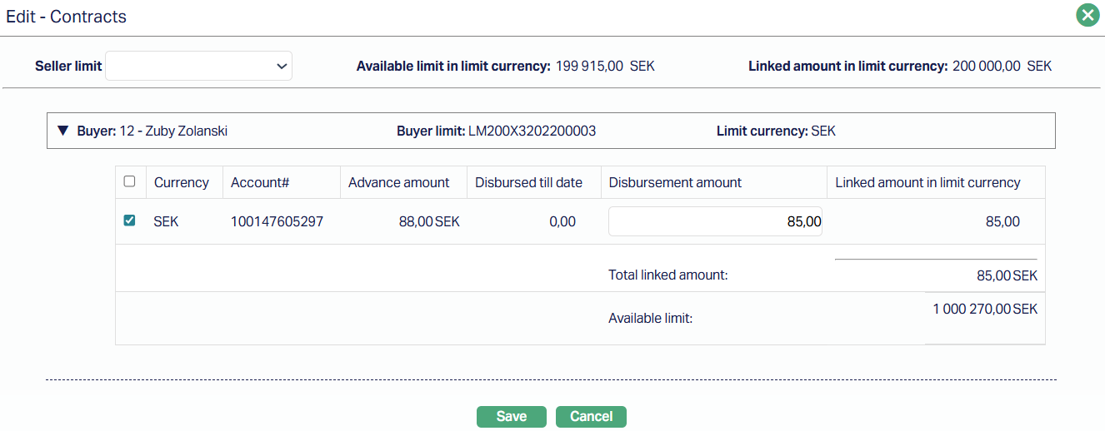
Task: Click the Linked amount in limit currency header
Action: tap(927, 183)
